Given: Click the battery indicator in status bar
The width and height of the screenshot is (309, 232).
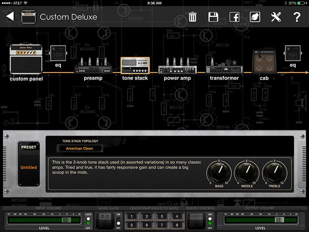Looking at the screenshot, I should click(302, 3).
